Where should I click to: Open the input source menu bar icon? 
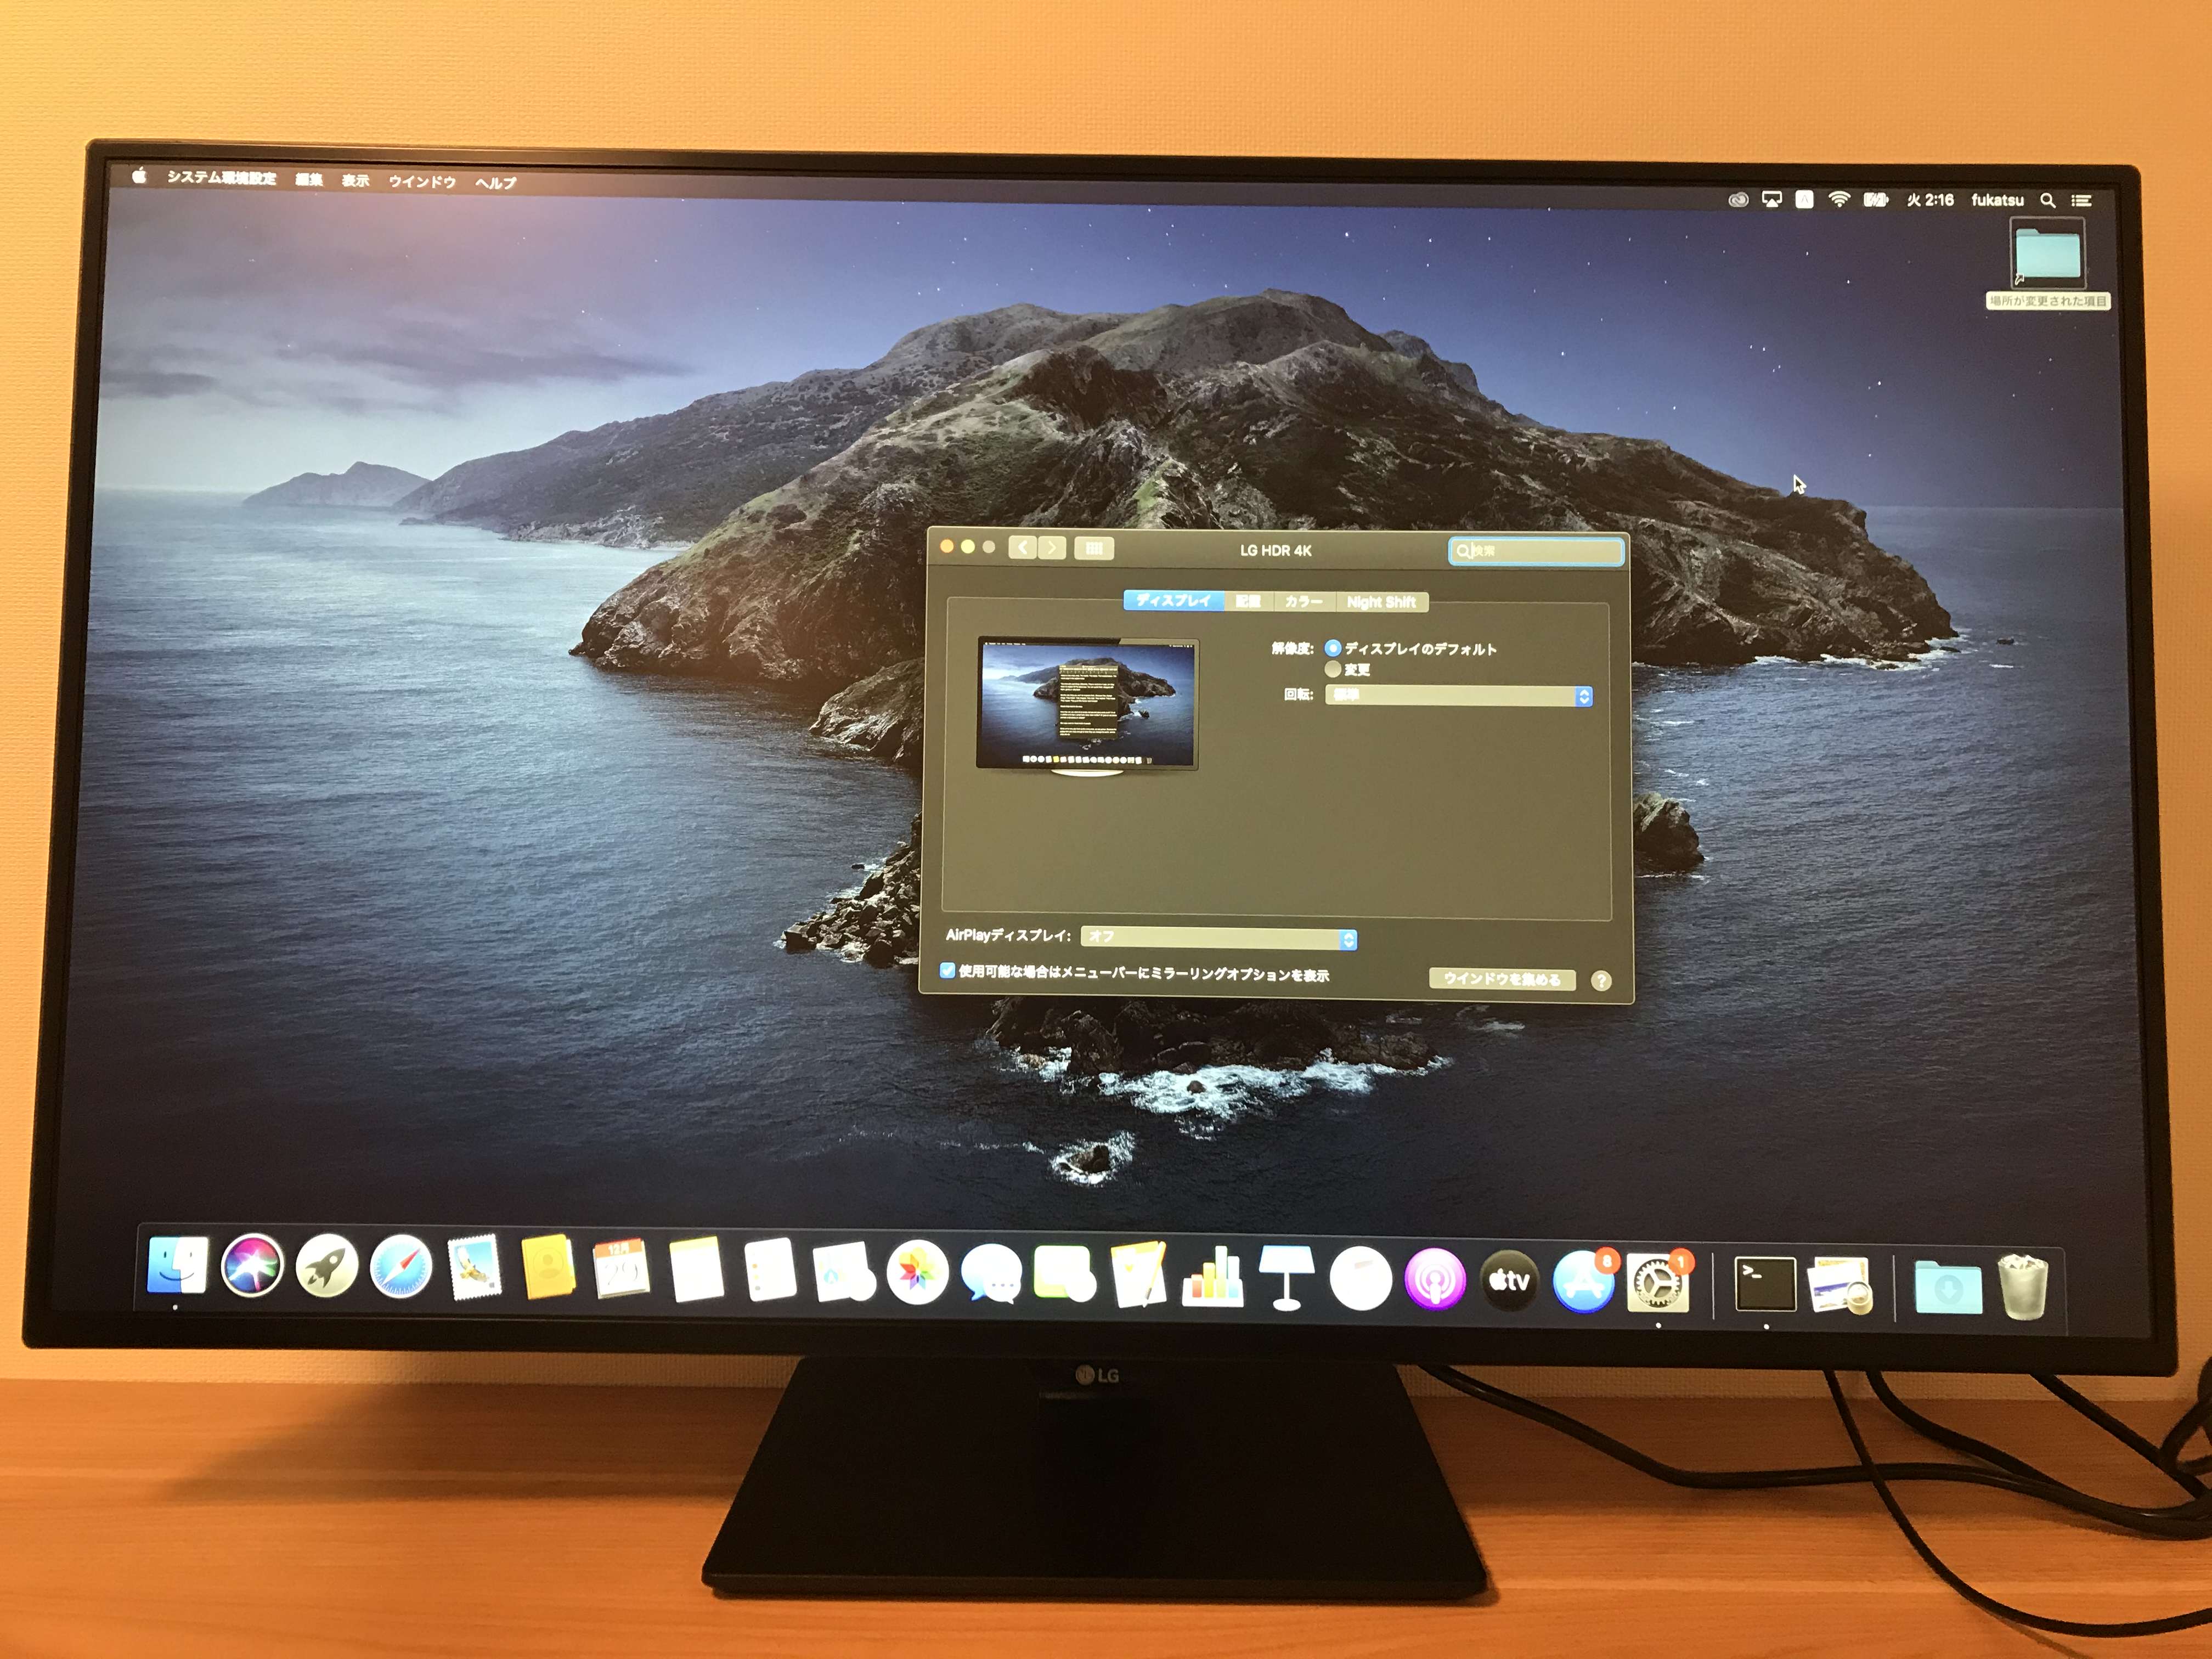pos(1804,200)
